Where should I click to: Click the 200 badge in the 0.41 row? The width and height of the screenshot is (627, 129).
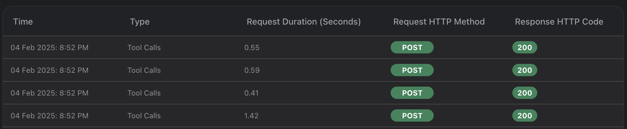tap(525, 93)
